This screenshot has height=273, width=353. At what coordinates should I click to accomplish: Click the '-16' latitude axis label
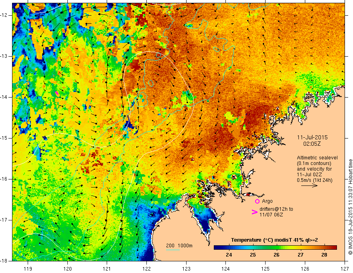4,179
